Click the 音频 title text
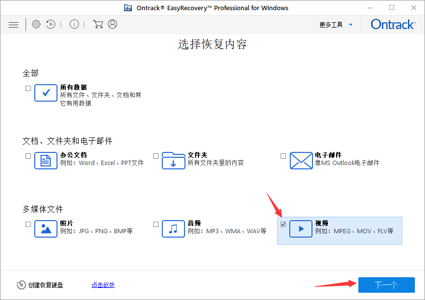Viewport: 425px width, 300px height. [194, 223]
